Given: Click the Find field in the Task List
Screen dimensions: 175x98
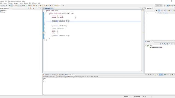Looking at the screenshot, I should [x=151, y=13].
